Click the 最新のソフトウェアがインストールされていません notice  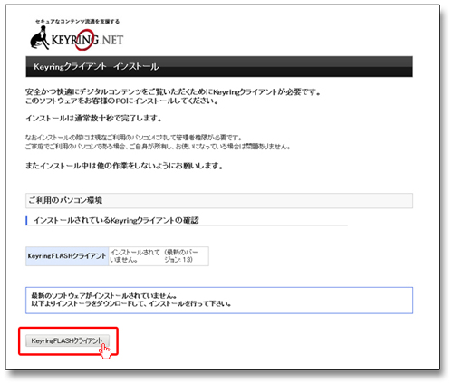(219, 300)
